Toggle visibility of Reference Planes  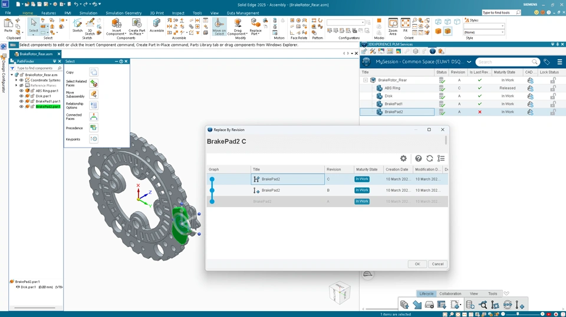(21, 85)
